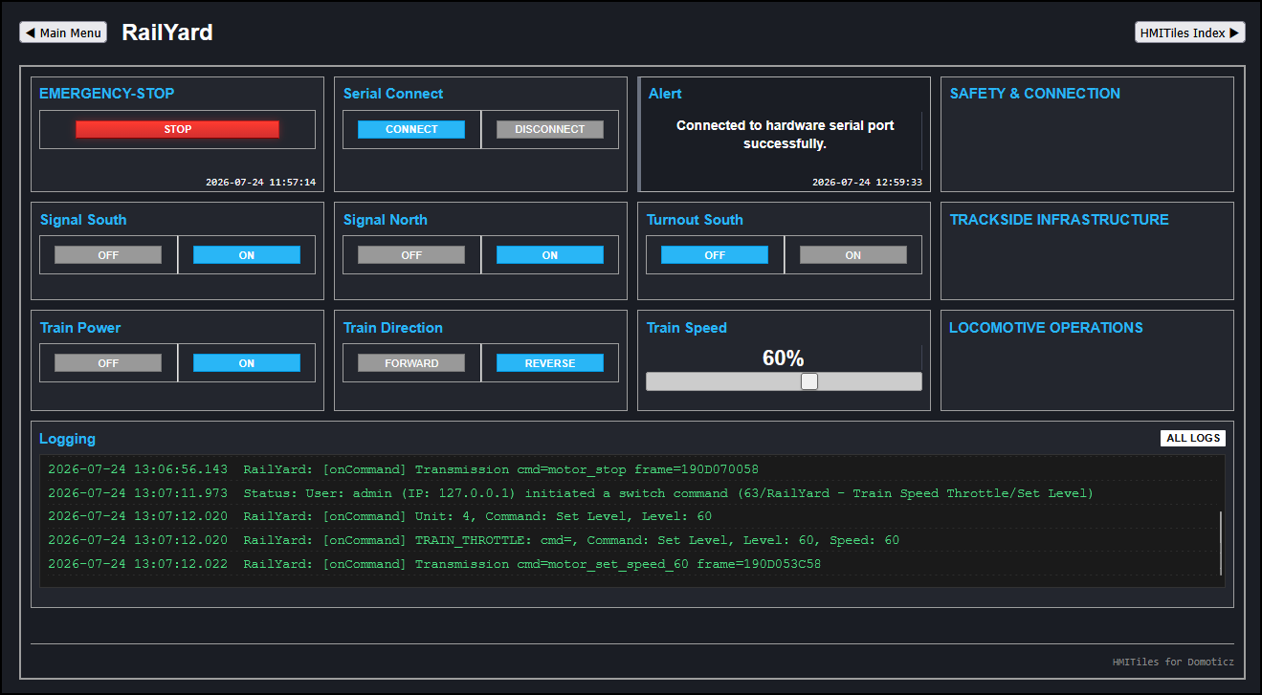Click the Train Speed slider handle
1262x695 pixels.
809,381
